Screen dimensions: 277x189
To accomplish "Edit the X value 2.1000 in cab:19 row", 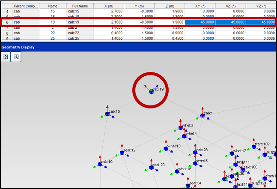I will pyautogui.click(x=109, y=22).
